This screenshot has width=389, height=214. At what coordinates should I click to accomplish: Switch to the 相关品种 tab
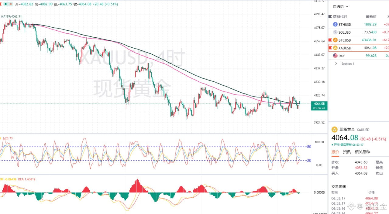point(363,152)
